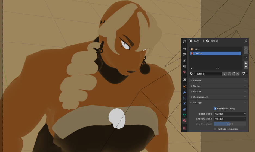Open the Object Data mesh tab
Viewport: 255px width, 152px height.
click(x=184, y=115)
